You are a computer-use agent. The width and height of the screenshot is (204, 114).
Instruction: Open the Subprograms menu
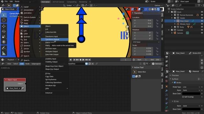click(x=36, y=64)
